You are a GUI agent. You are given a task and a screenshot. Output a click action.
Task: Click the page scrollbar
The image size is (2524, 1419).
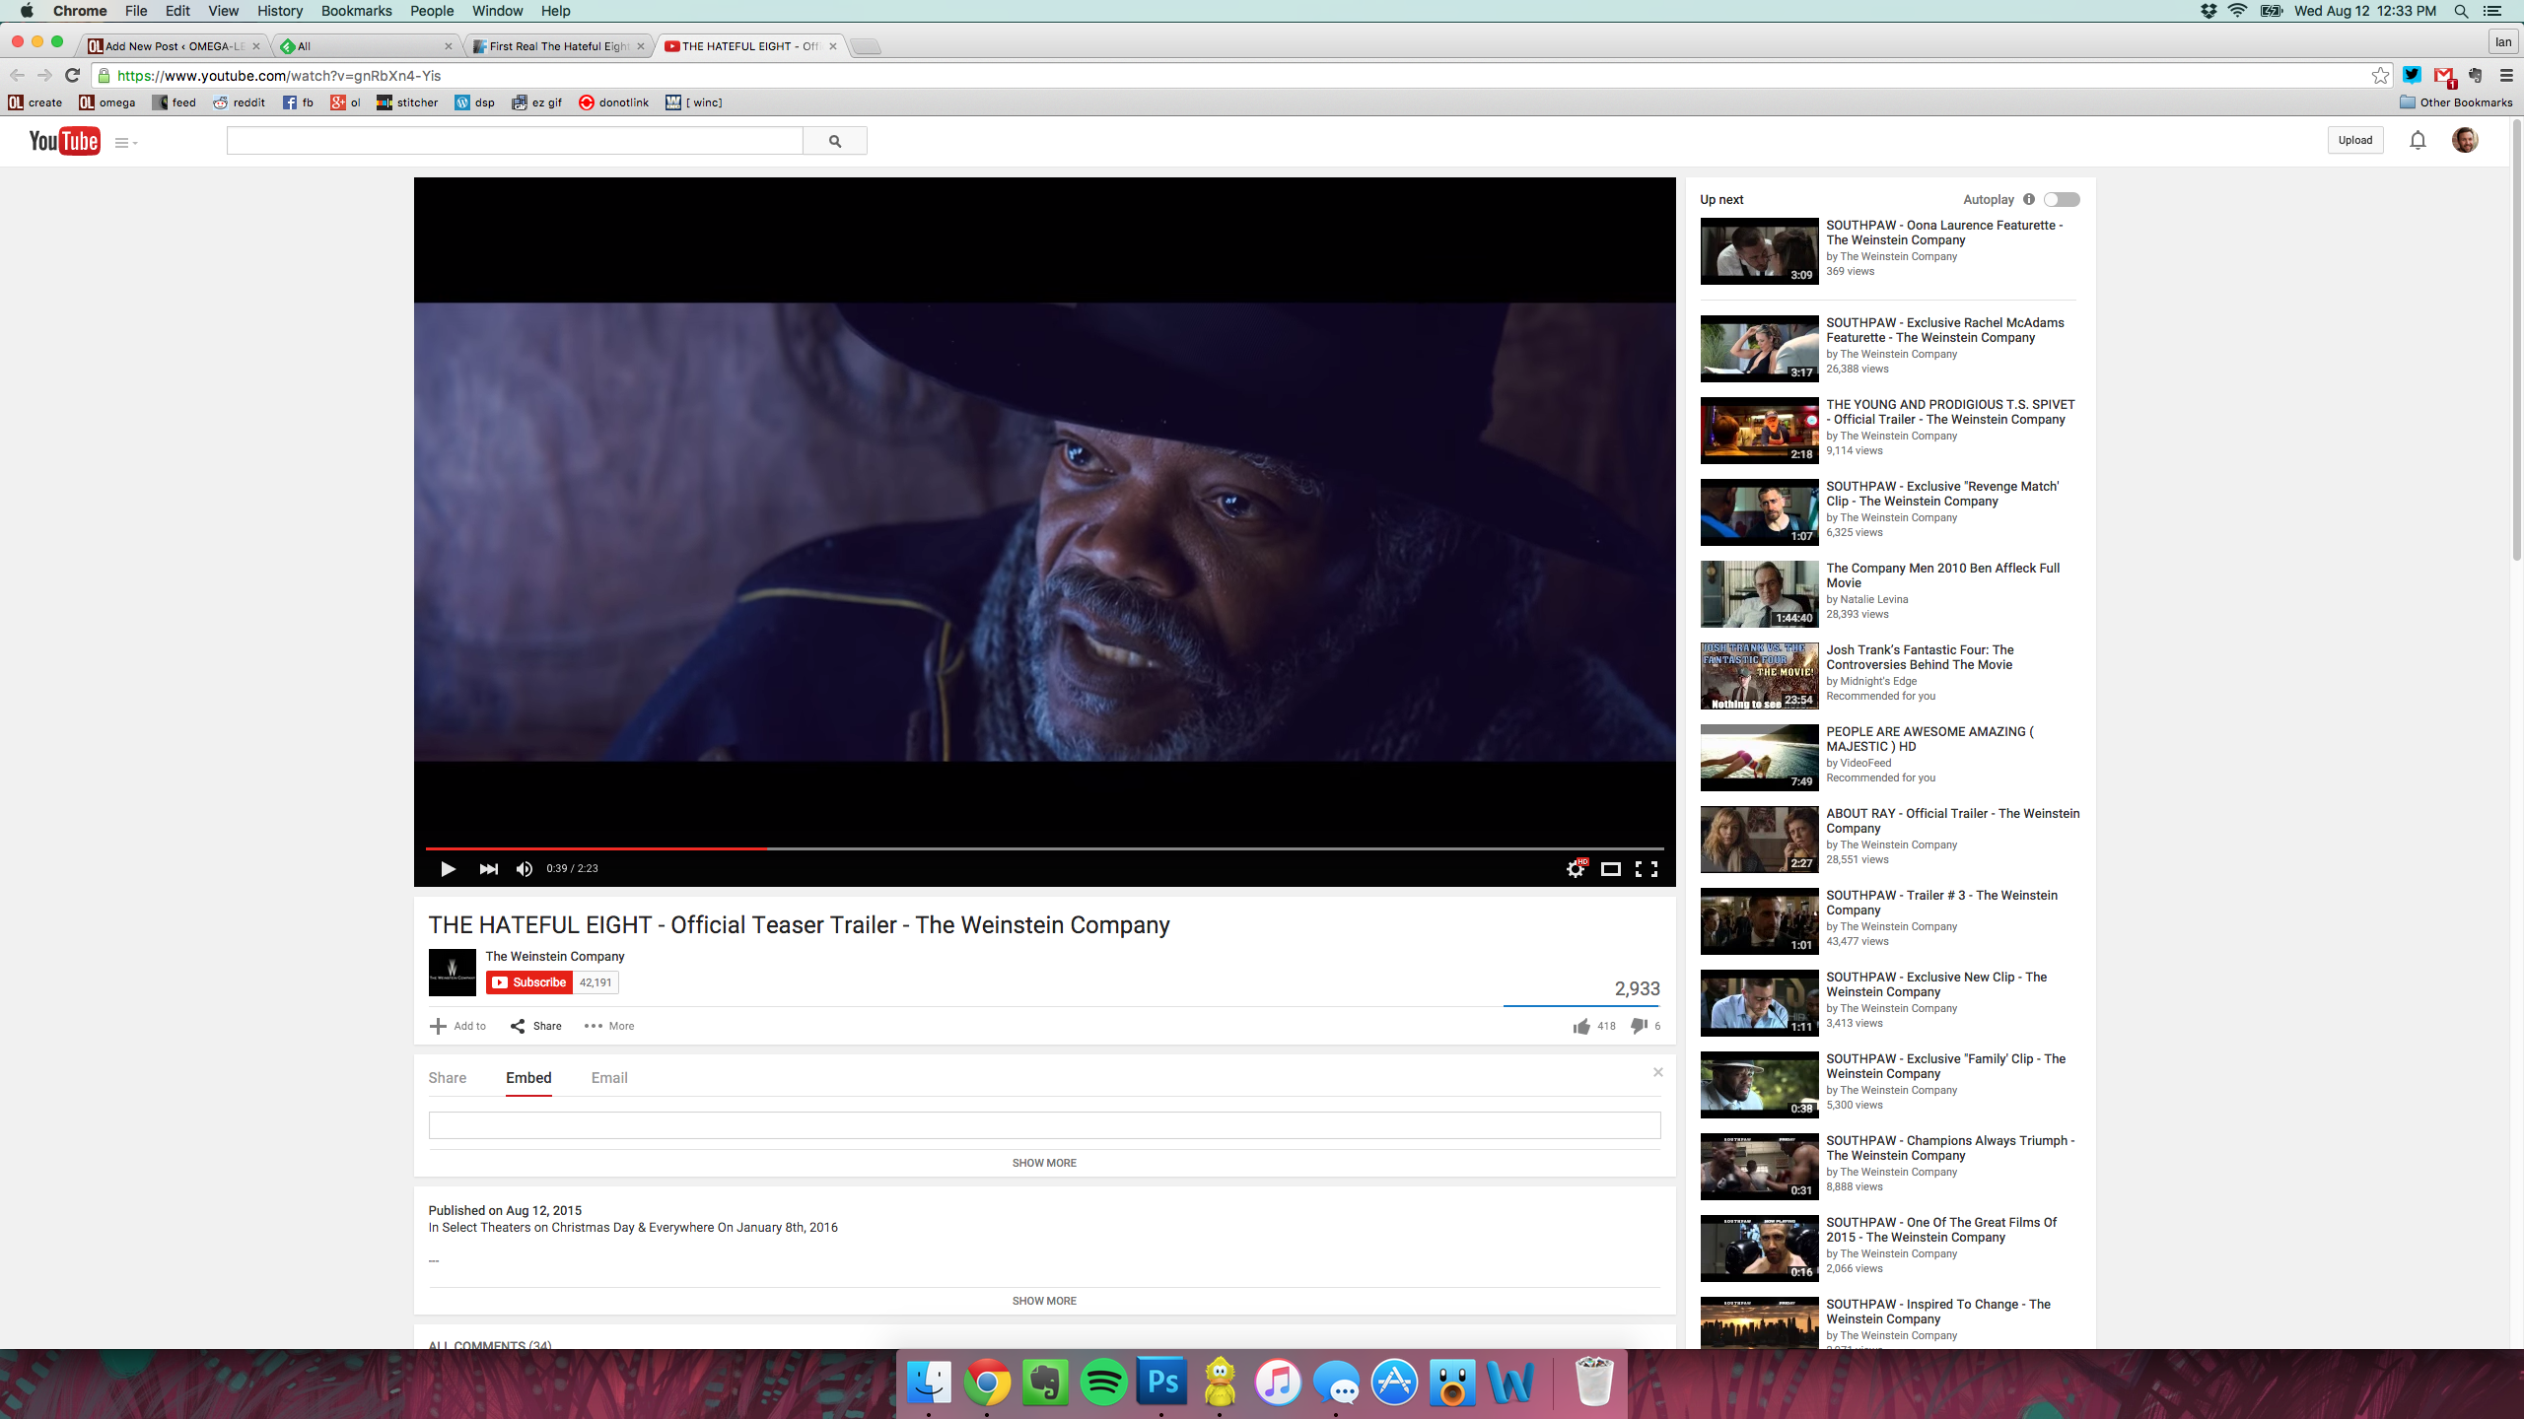(x=2516, y=340)
